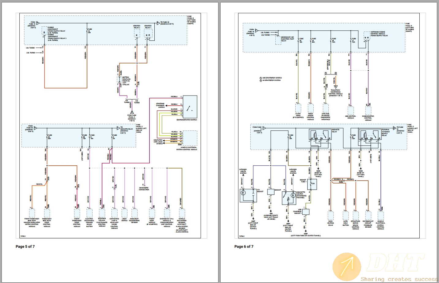Click "ALARM HORN (IF EQUIPPED)" label
Image resolution: width=439 pixels, height=283 pixels.
[298, 115]
